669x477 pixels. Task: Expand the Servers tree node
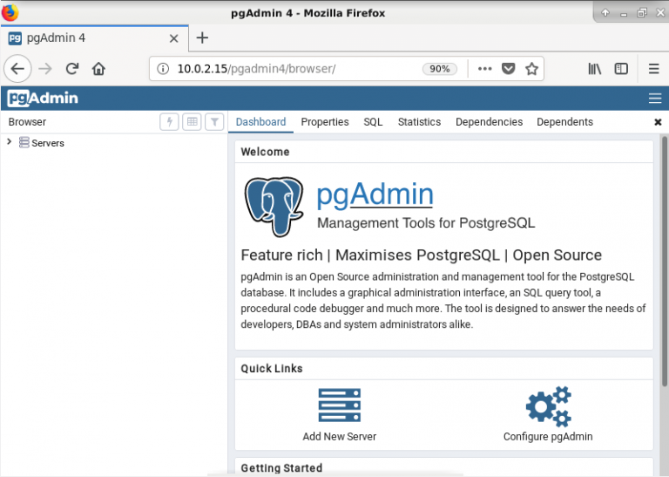pyautogui.click(x=10, y=142)
